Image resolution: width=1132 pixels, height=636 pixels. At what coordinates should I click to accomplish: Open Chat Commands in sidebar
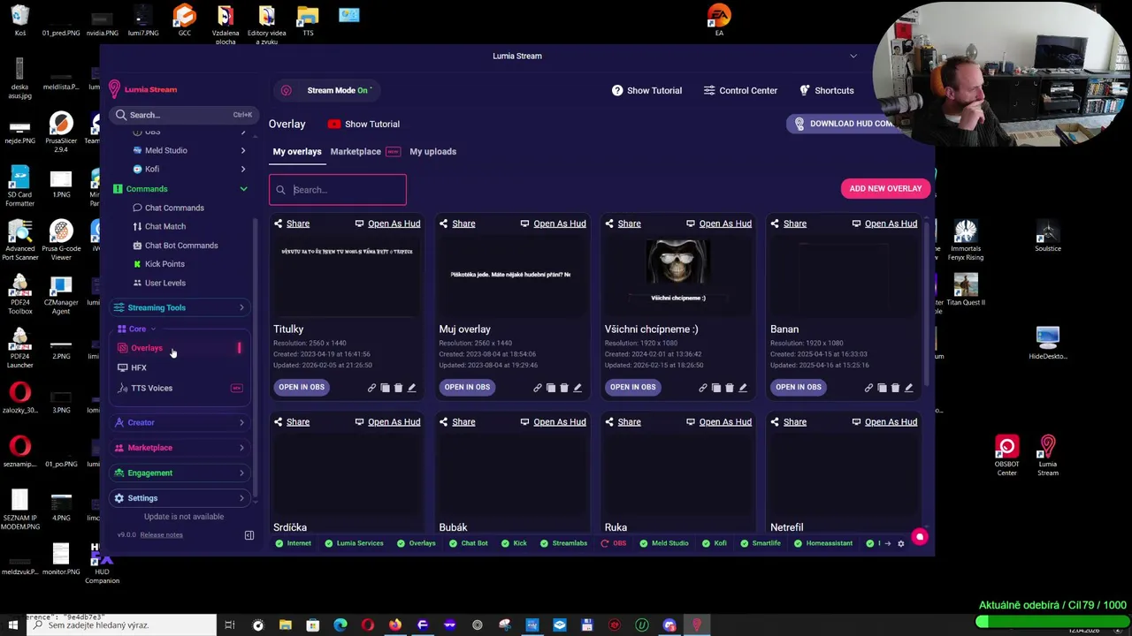click(x=173, y=208)
